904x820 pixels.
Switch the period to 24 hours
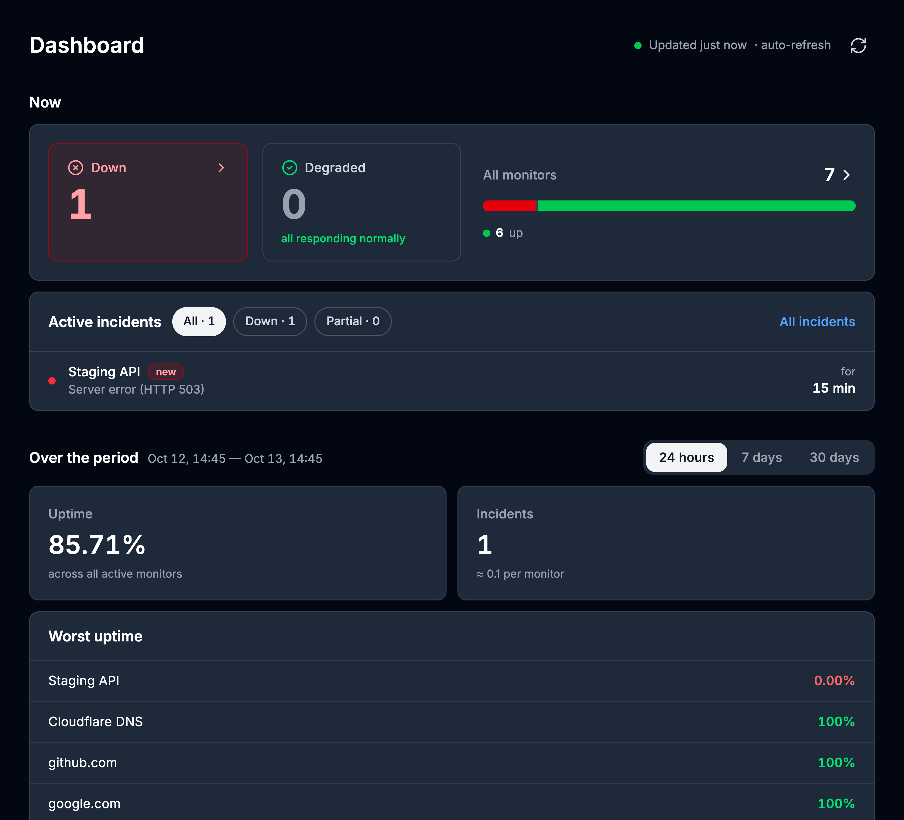[686, 457]
